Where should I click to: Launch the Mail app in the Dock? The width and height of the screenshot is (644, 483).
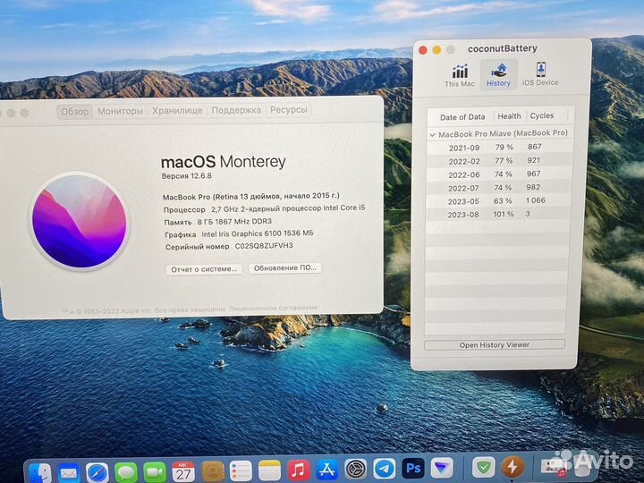[x=69, y=473]
